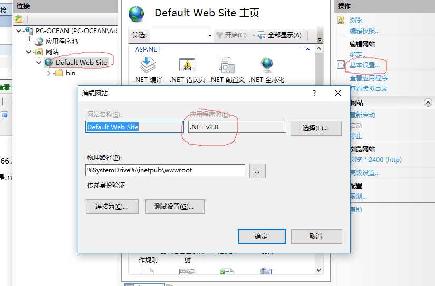435x286 pixels.
Task: Open the 绑定... link
Action: (x=358, y=55)
